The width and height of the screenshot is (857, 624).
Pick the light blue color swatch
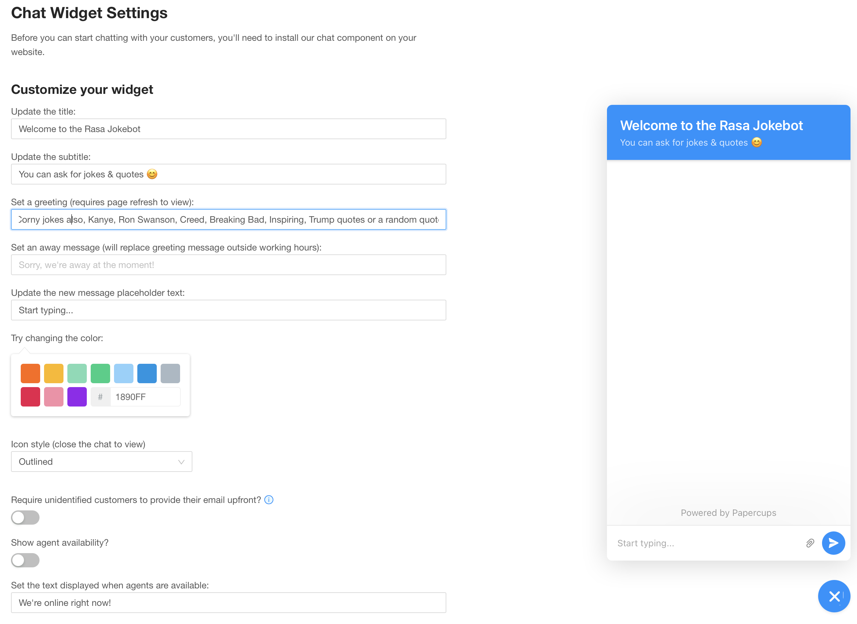(x=123, y=373)
